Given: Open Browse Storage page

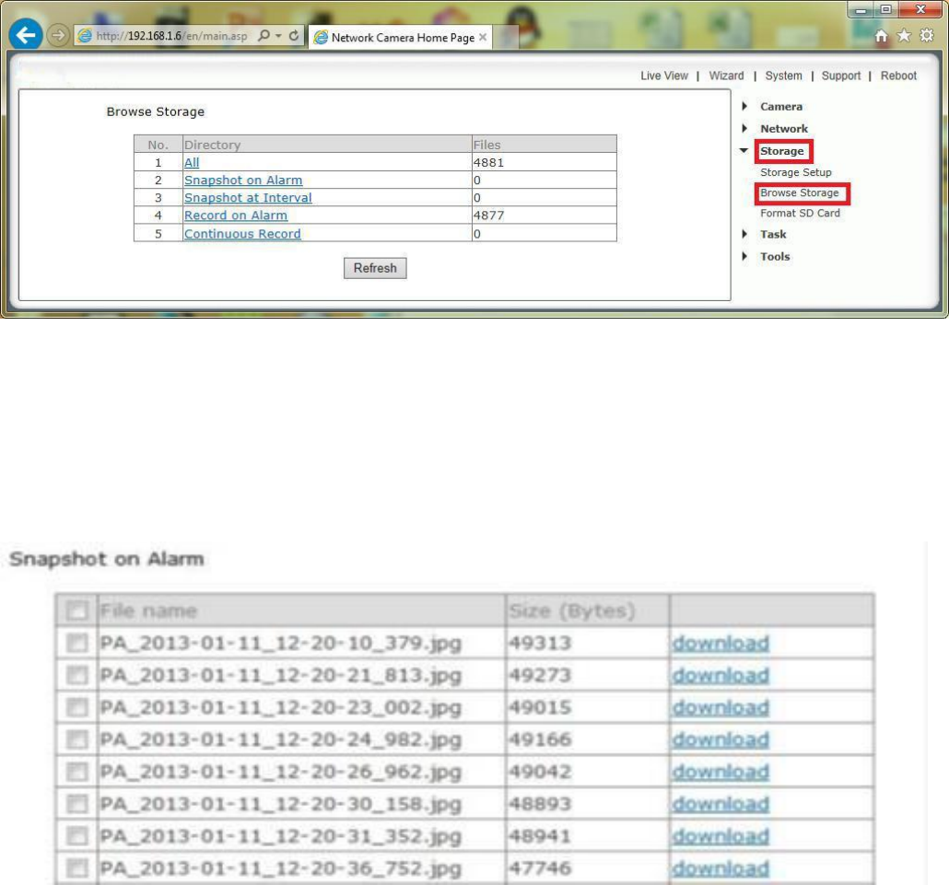Looking at the screenshot, I should tap(800, 193).
